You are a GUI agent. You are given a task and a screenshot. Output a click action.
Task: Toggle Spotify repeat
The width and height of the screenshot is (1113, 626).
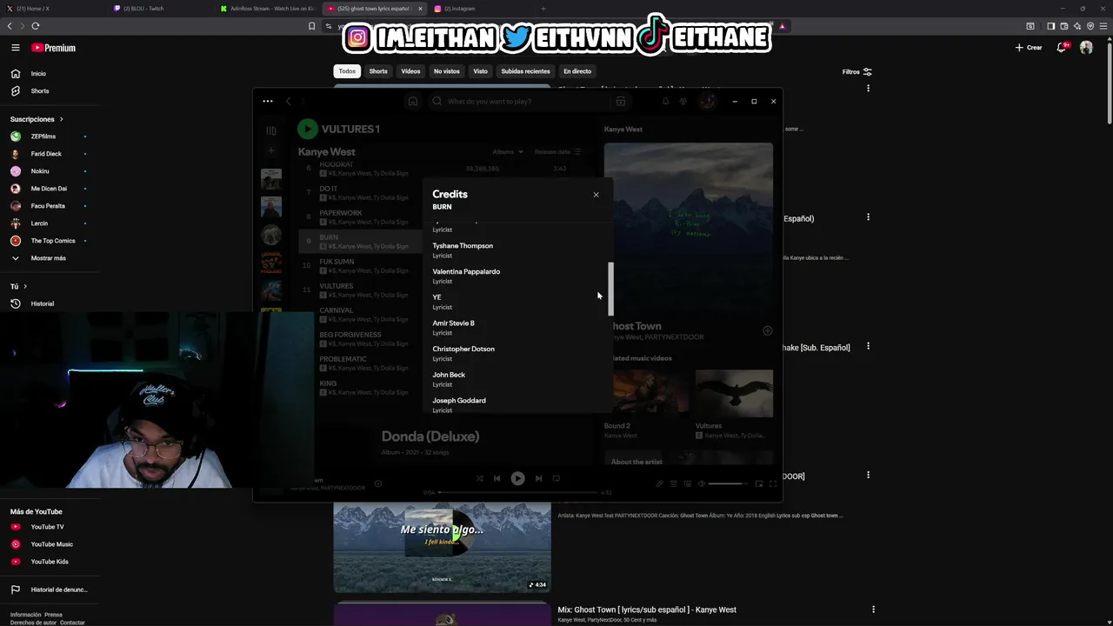click(x=556, y=478)
